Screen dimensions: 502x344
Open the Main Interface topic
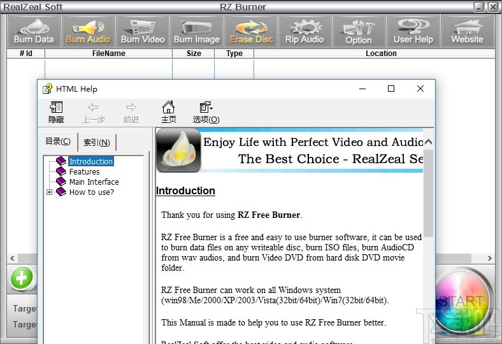click(94, 182)
